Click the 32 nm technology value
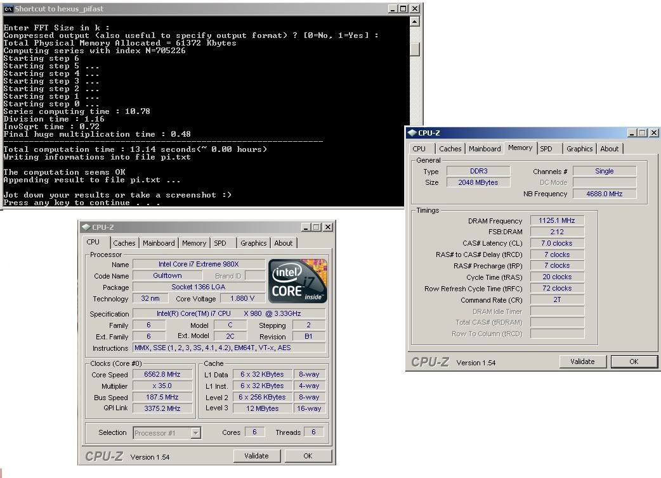661x478 pixels. point(150,298)
